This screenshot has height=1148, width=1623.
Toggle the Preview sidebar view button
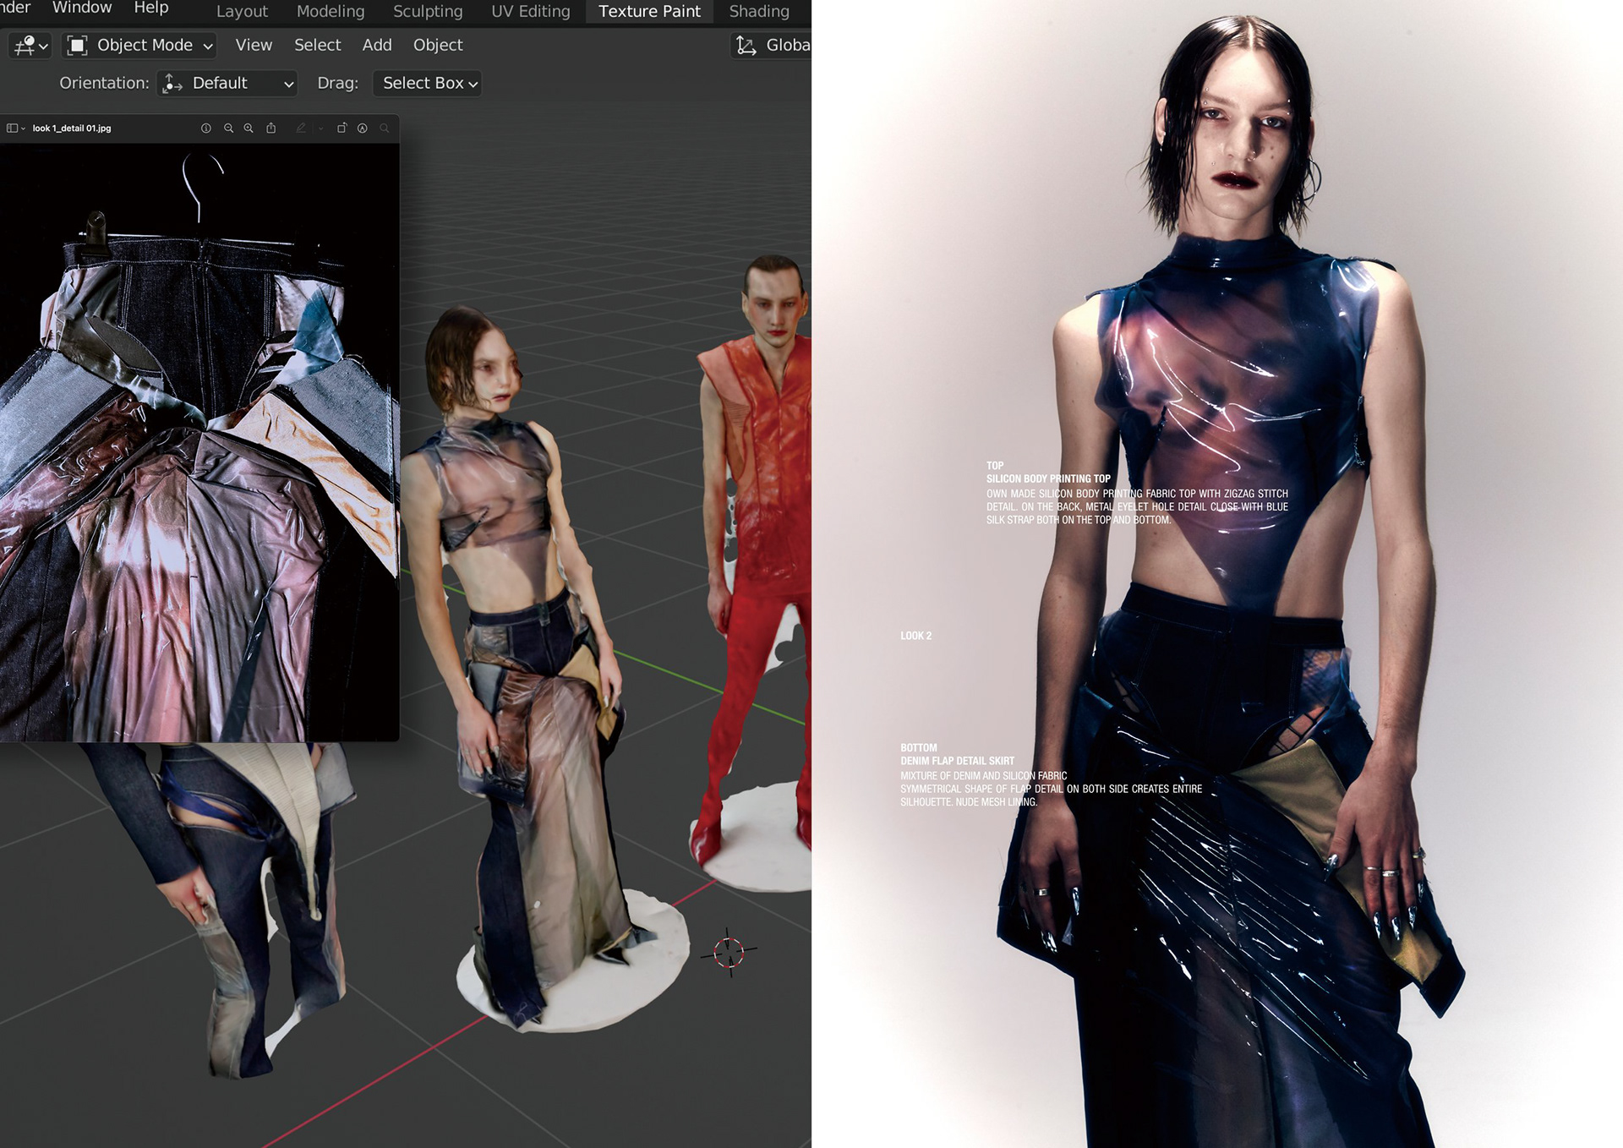pos(13,128)
